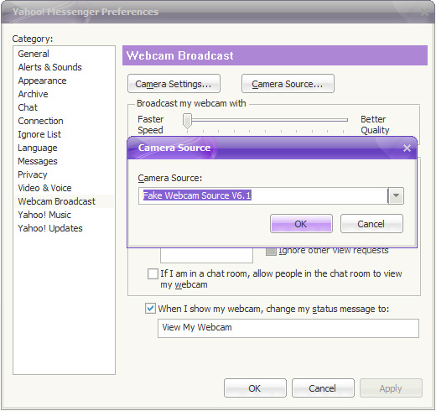Image resolution: width=436 pixels, height=411 pixels.
Task: Select Webcam Broadcast category
Action: coord(64,201)
